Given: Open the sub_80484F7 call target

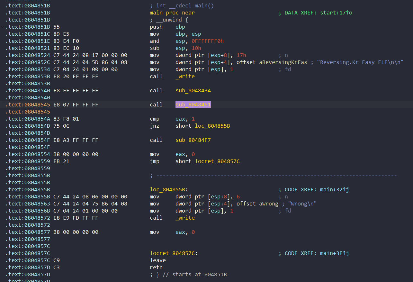Looking at the screenshot, I should (193, 140).
